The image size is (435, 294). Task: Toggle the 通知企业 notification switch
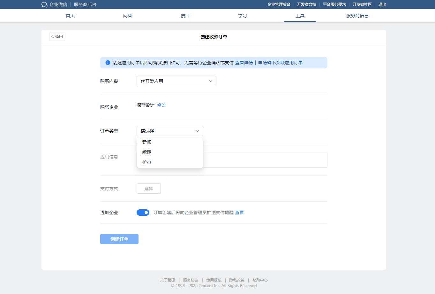(x=143, y=213)
